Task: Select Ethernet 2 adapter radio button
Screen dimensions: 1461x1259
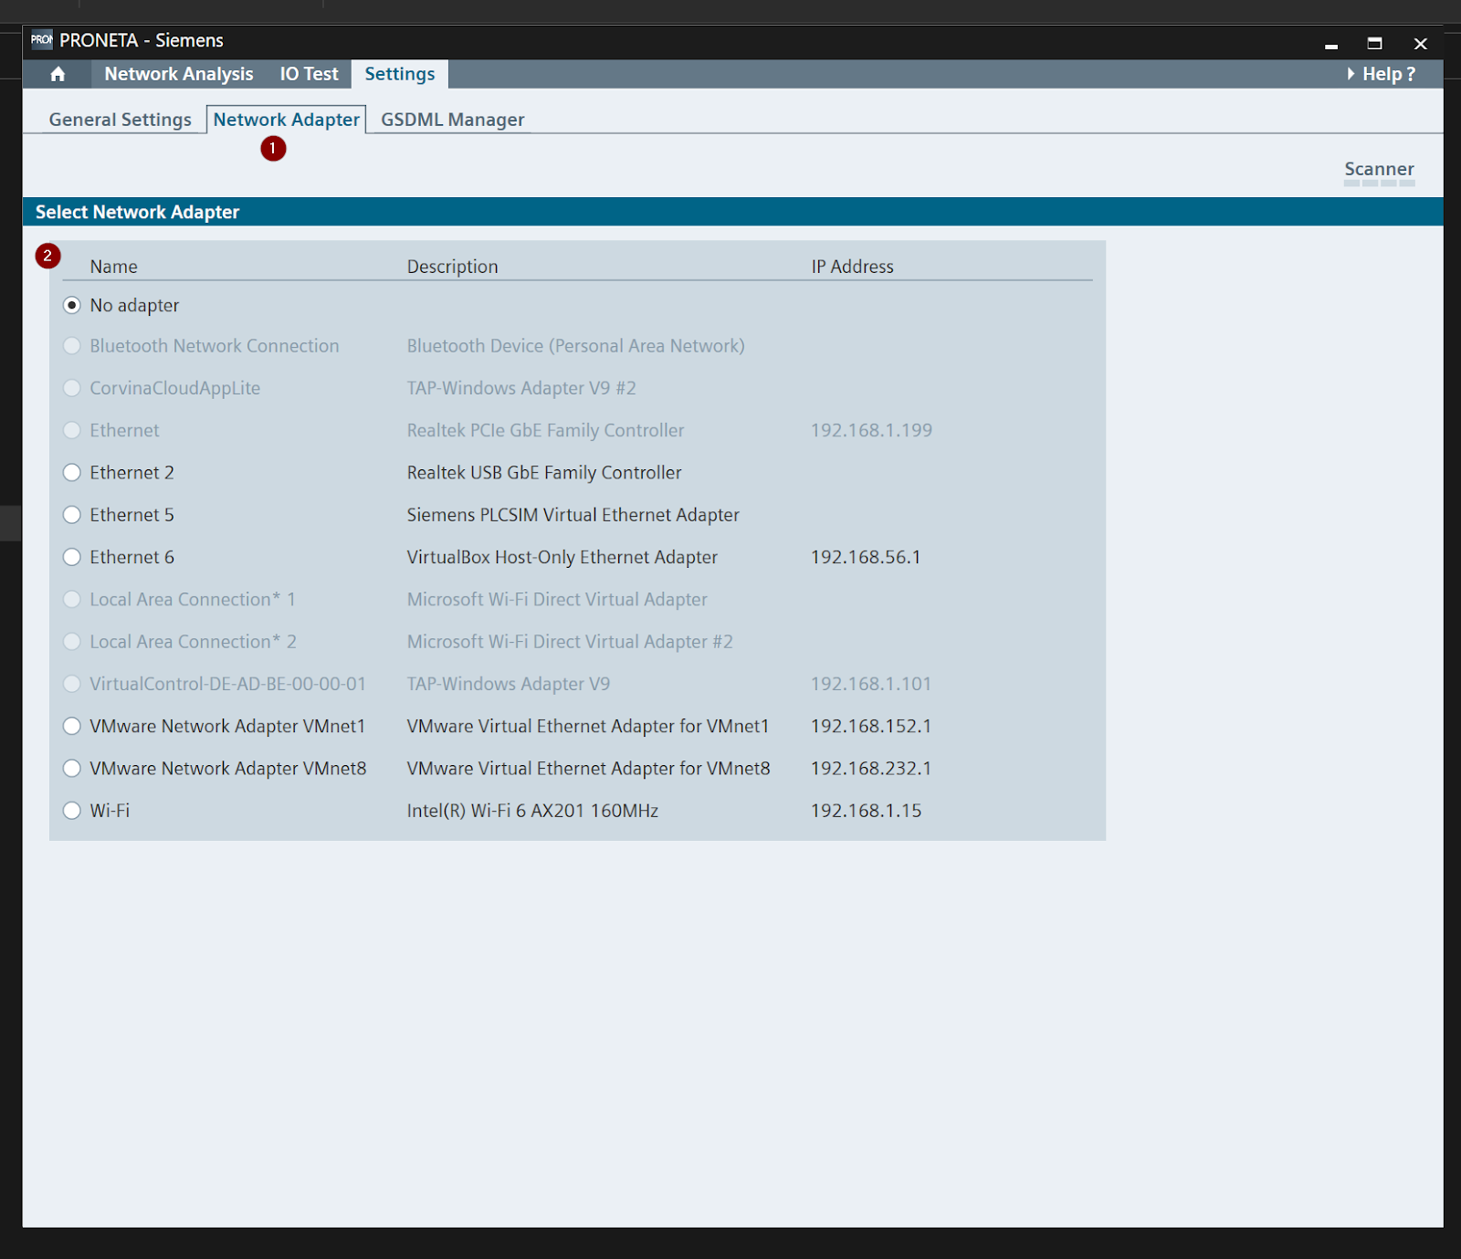Action: [x=72, y=472]
